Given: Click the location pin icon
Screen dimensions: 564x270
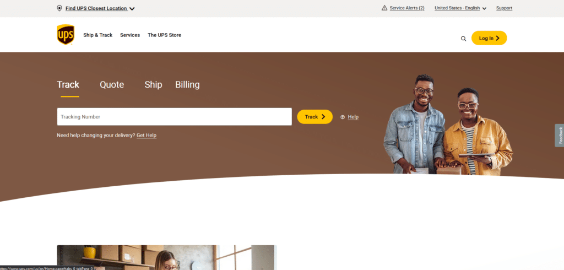Looking at the screenshot, I should [59, 8].
